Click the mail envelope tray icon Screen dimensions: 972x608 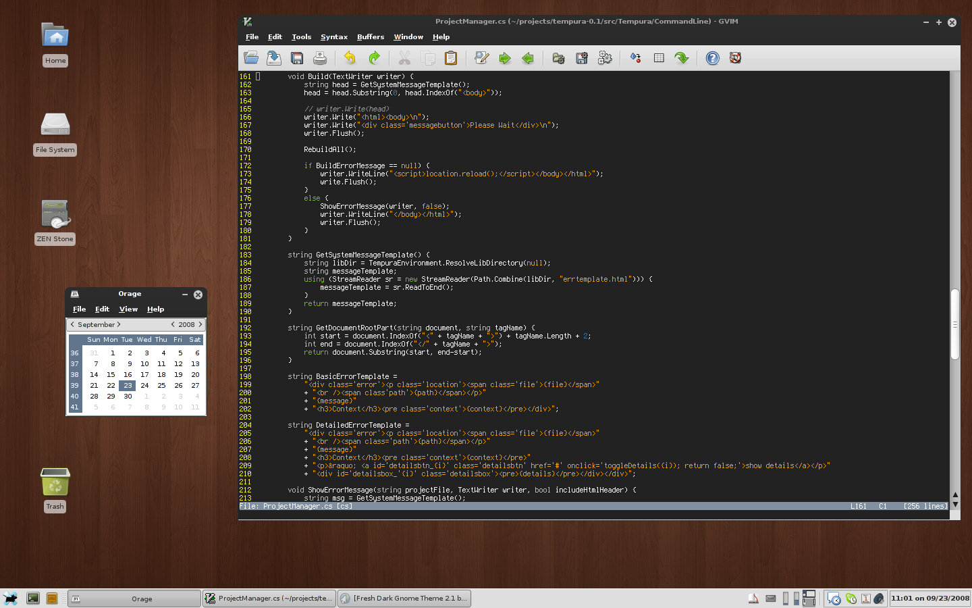click(x=771, y=599)
